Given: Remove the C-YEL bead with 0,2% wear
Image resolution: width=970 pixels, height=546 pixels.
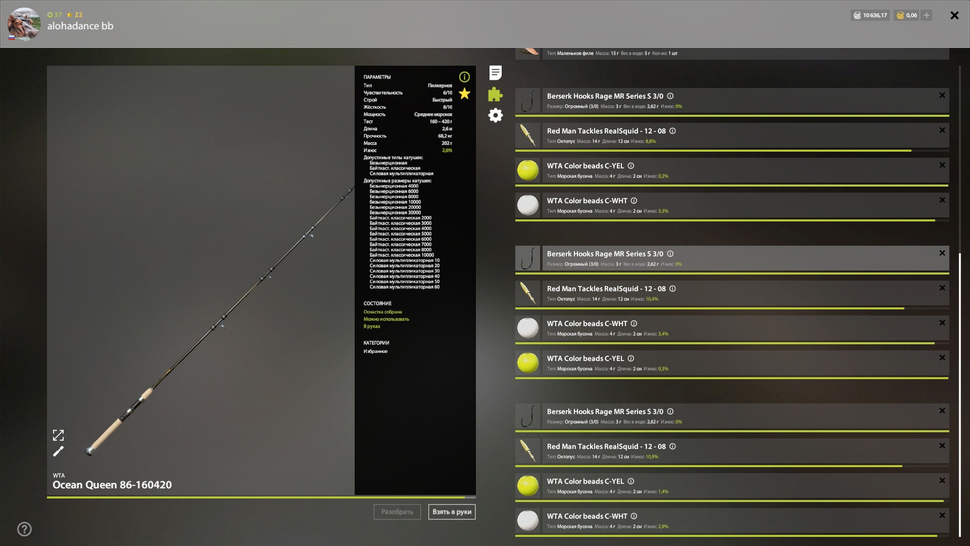Looking at the screenshot, I should 942,165.
